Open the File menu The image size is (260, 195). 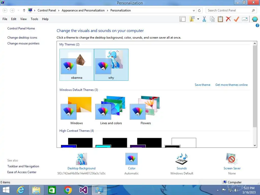point(5,19)
